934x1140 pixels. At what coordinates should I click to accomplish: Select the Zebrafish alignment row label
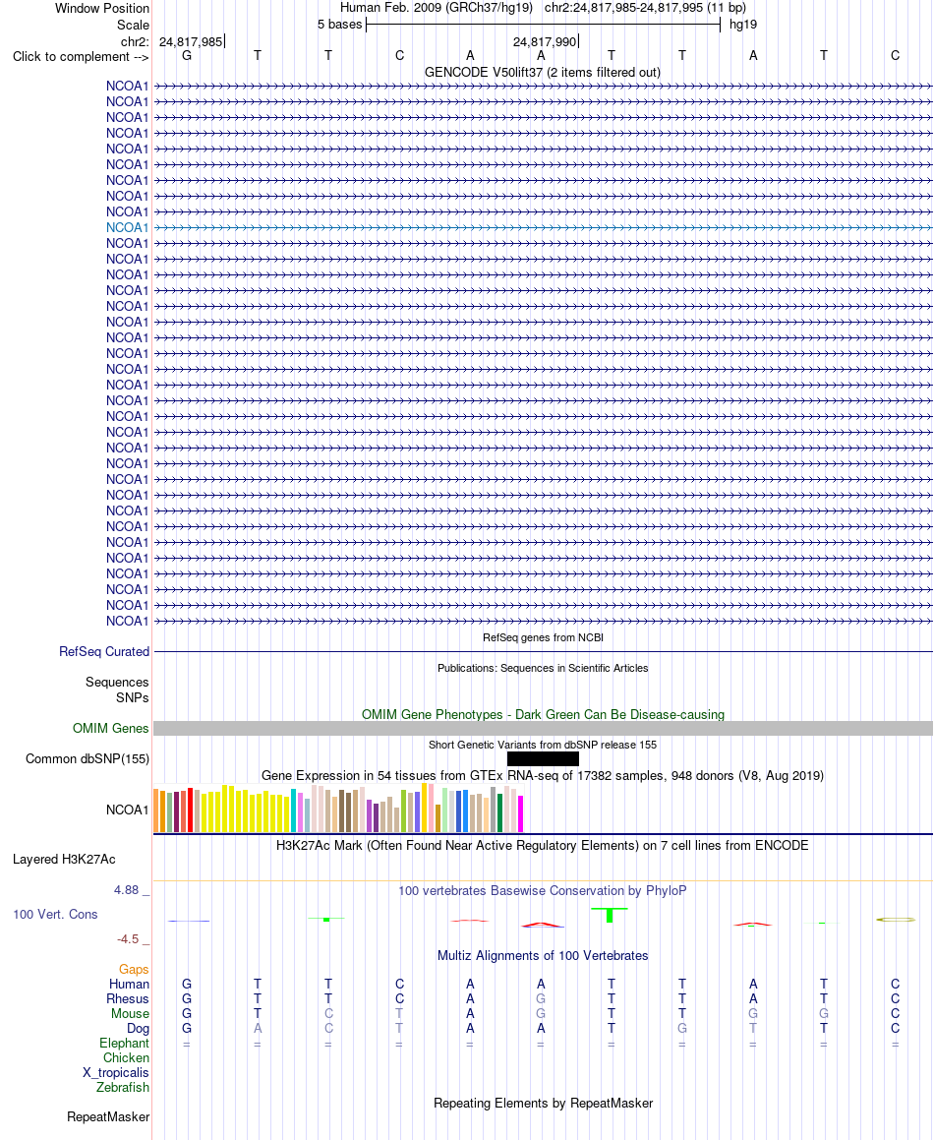[123, 1087]
